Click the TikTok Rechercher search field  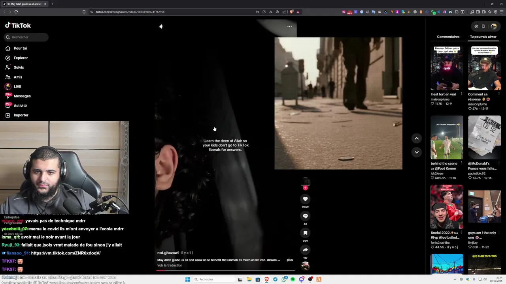tap(26, 37)
